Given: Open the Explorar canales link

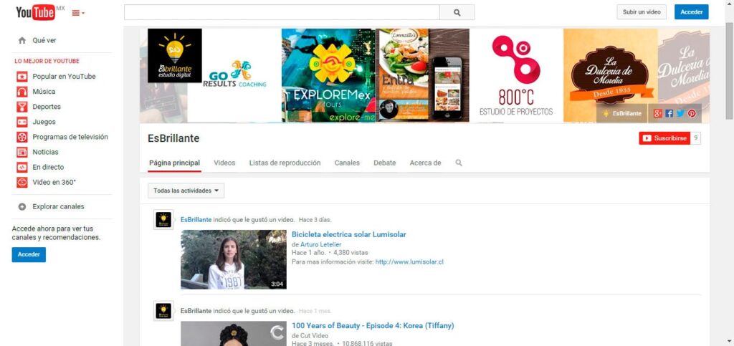Looking at the screenshot, I should click(59, 206).
